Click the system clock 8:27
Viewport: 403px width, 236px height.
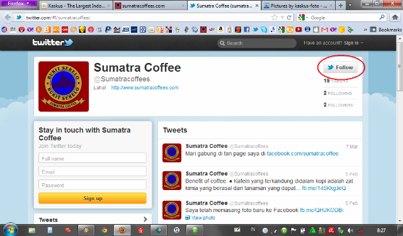coord(382,230)
